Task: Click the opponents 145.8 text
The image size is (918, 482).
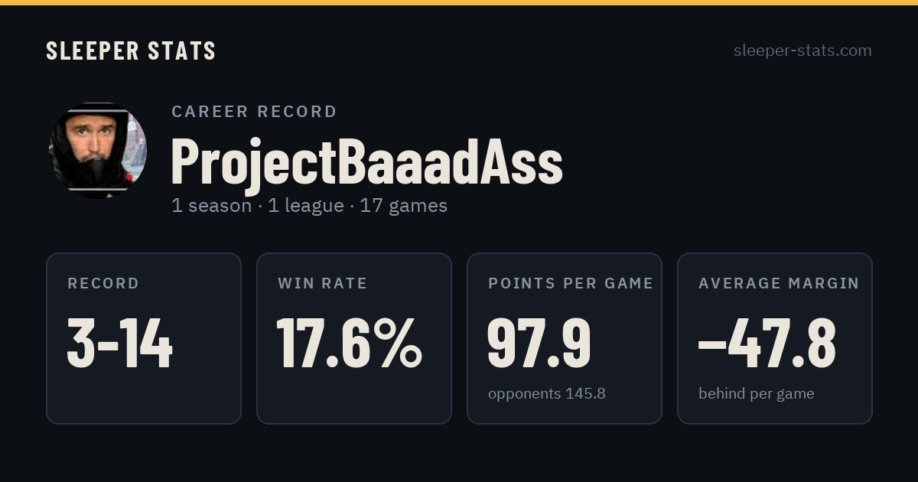Action: point(547,394)
